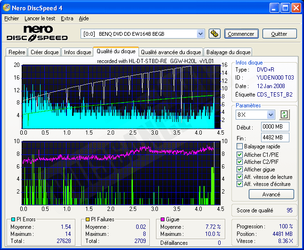The height and width of the screenshot is (250, 304).
Task: Uncheck Afficher C1/PIE option
Action: pyautogui.click(x=240, y=154)
